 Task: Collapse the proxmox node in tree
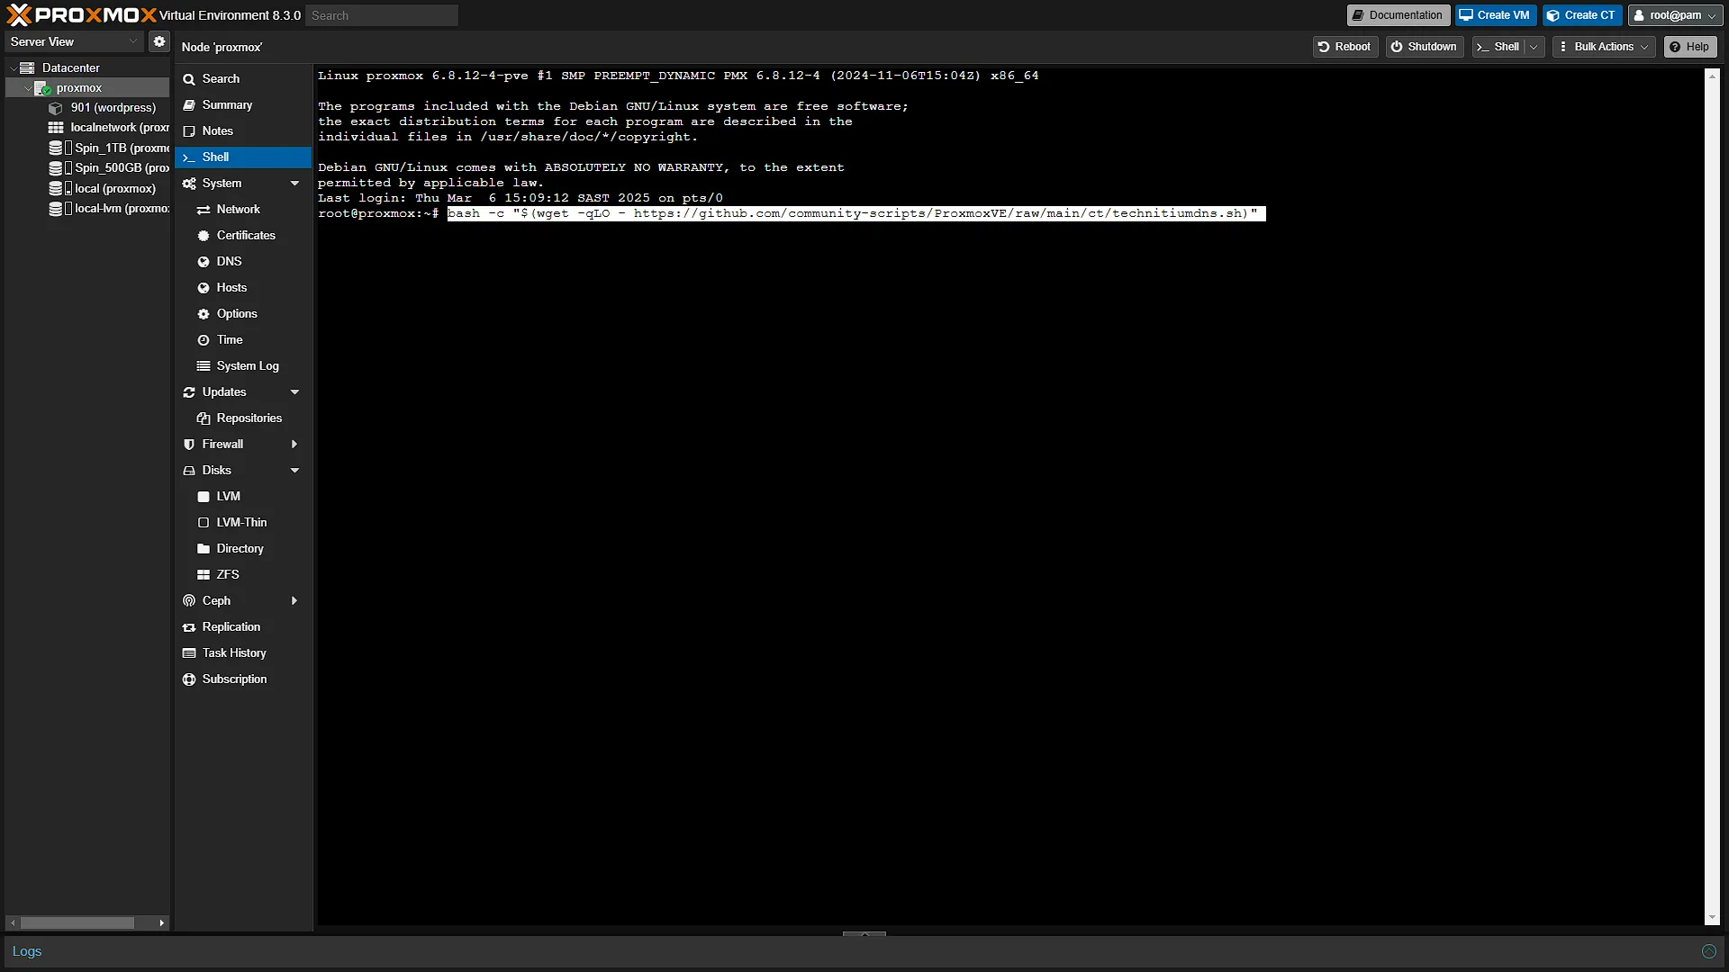pos(28,88)
